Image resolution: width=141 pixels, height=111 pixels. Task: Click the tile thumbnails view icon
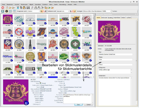(x=11, y=11)
